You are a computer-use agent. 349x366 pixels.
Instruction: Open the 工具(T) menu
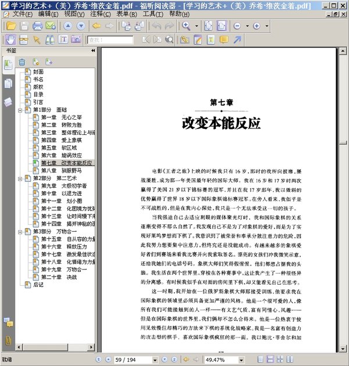(153, 15)
